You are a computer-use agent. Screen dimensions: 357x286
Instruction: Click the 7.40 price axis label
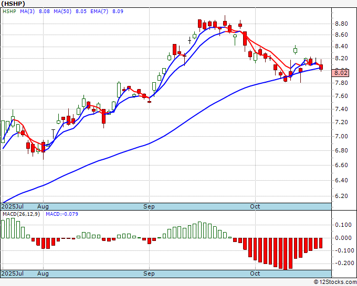[x=341, y=109]
